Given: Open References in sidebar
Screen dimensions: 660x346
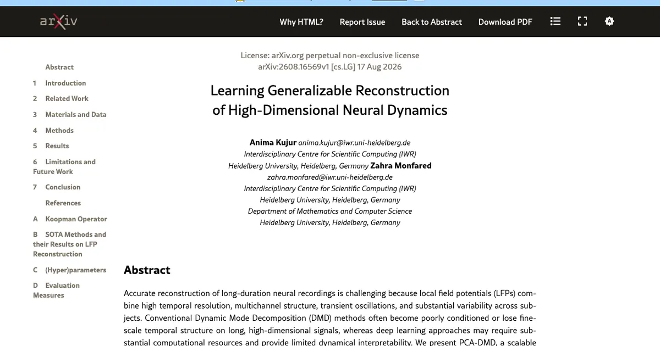Looking at the screenshot, I should (63, 203).
